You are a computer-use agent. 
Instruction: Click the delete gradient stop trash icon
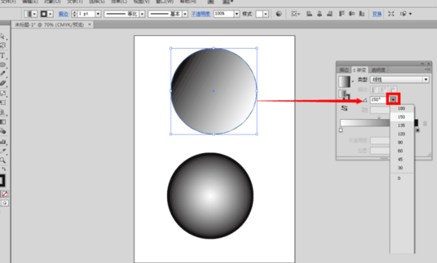pos(425,123)
